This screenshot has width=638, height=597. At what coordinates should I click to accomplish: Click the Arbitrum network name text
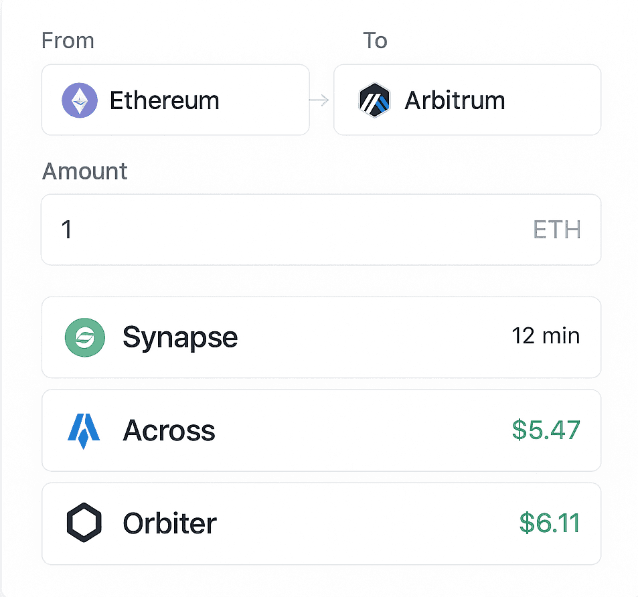click(455, 101)
